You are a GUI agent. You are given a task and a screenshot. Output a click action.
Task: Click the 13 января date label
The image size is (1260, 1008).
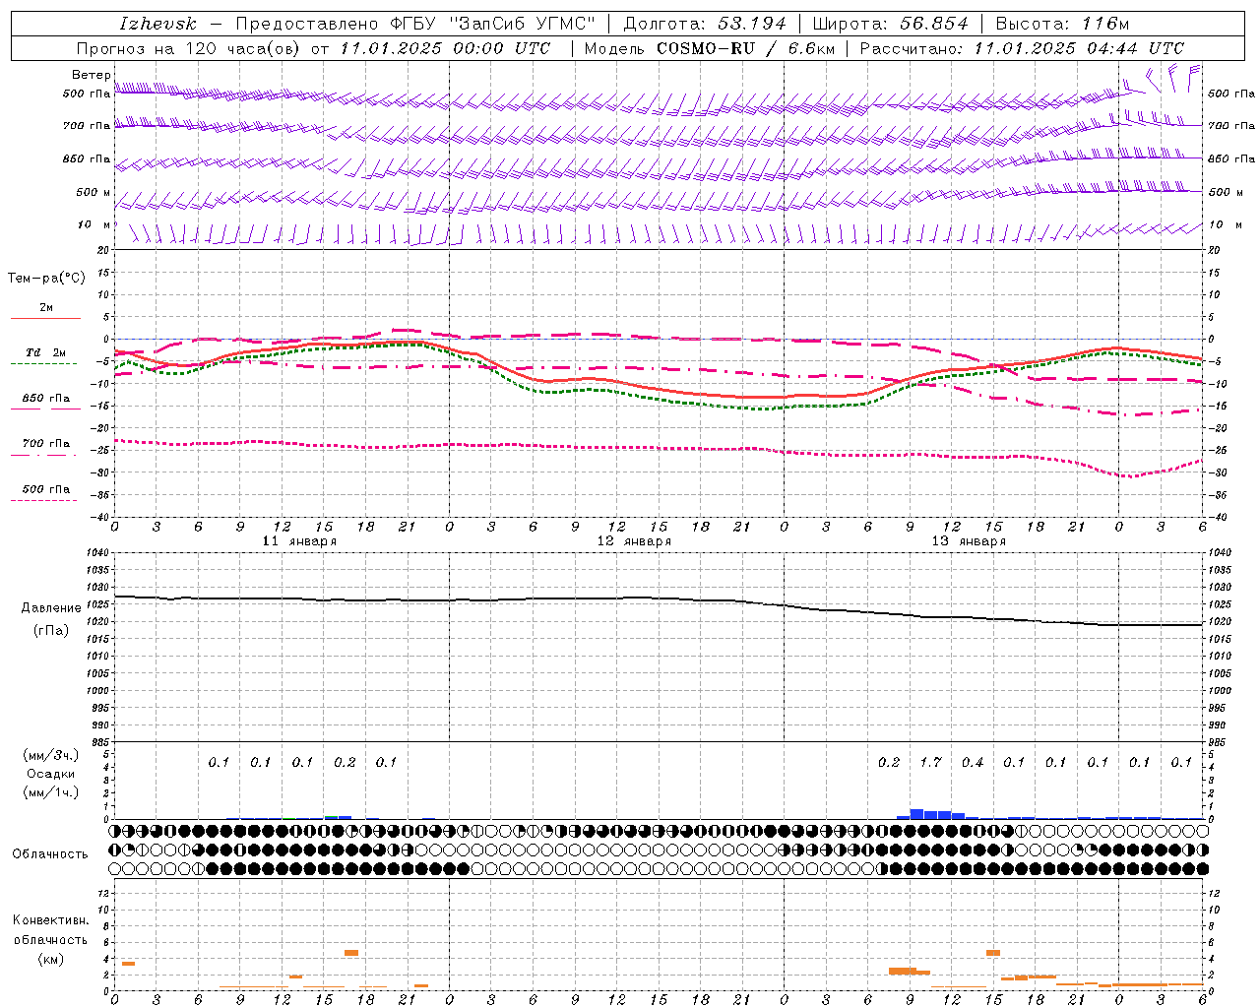point(969,541)
